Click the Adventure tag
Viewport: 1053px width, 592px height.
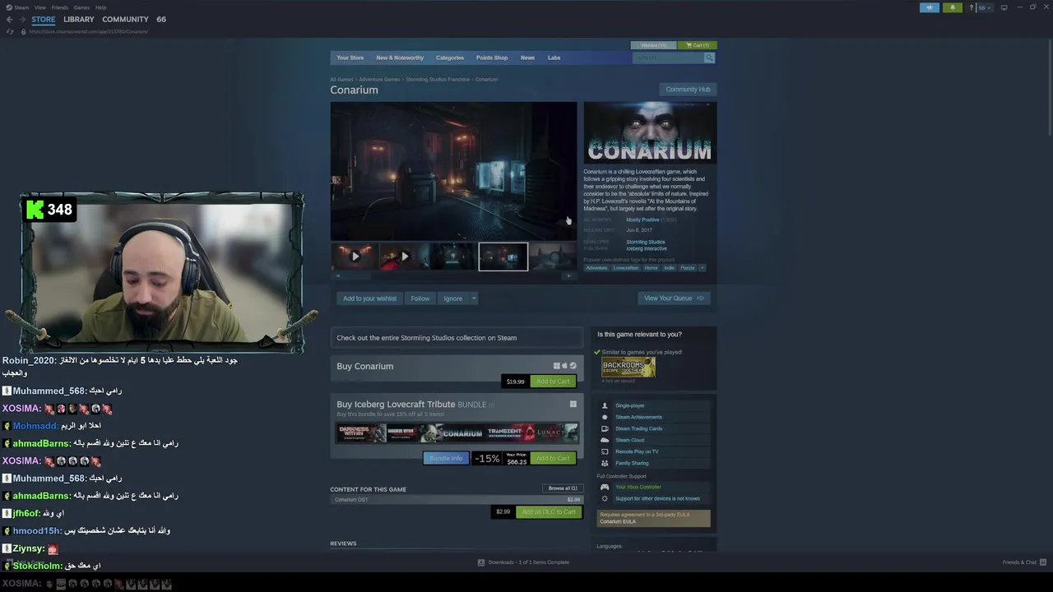coord(596,267)
